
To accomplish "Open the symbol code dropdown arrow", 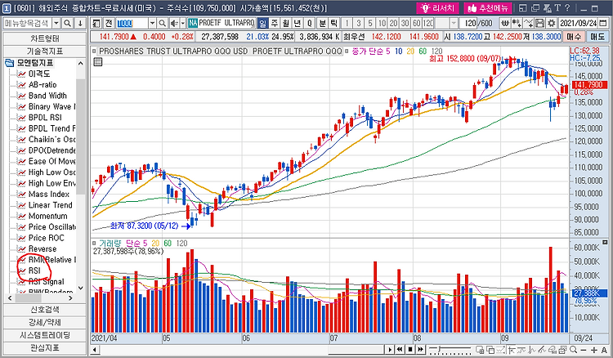I will click(153, 24).
